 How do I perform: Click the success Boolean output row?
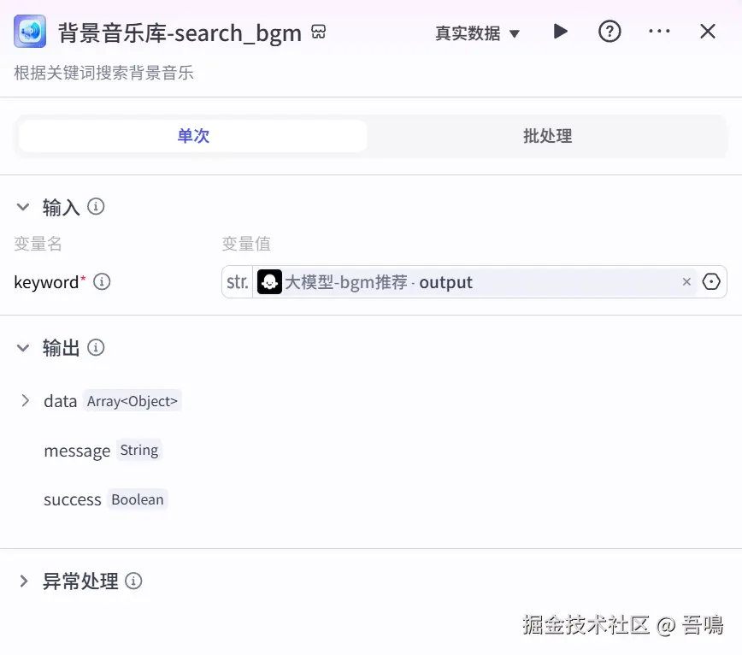point(105,499)
